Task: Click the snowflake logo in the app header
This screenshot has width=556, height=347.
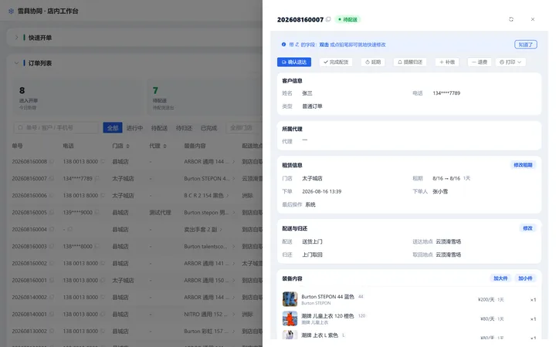Action: pyautogui.click(x=11, y=11)
